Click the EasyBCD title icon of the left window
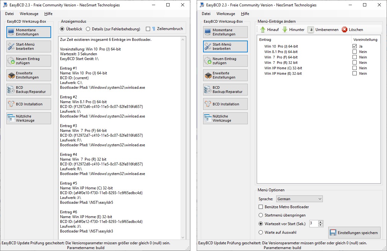Screen dimensions: 387x251 pyautogui.click(x=5, y=5)
